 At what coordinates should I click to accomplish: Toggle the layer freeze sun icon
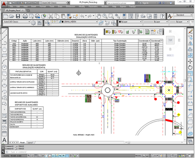point(55,22)
